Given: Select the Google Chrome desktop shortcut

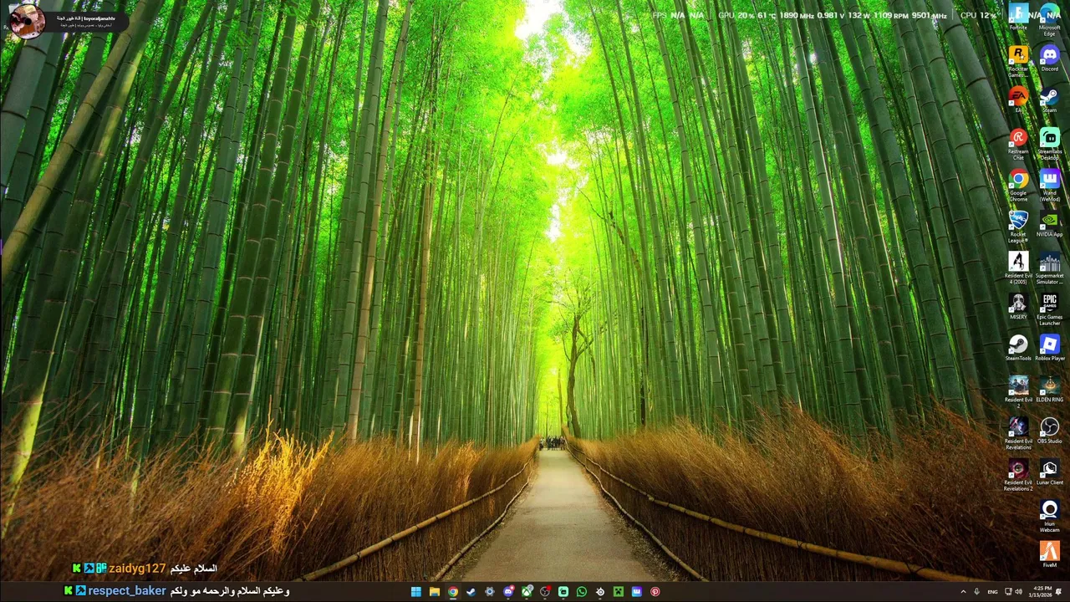Looking at the screenshot, I should tap(1018, 184).
